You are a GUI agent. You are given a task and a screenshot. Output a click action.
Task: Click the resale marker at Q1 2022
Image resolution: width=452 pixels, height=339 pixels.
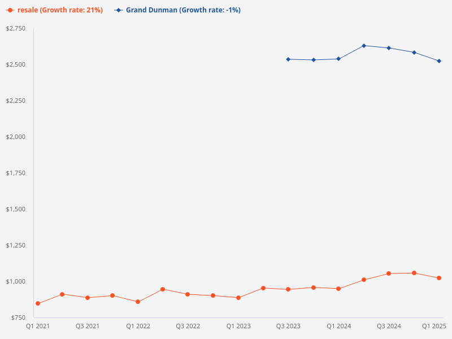pyautogui.click(x=138, y=302)
